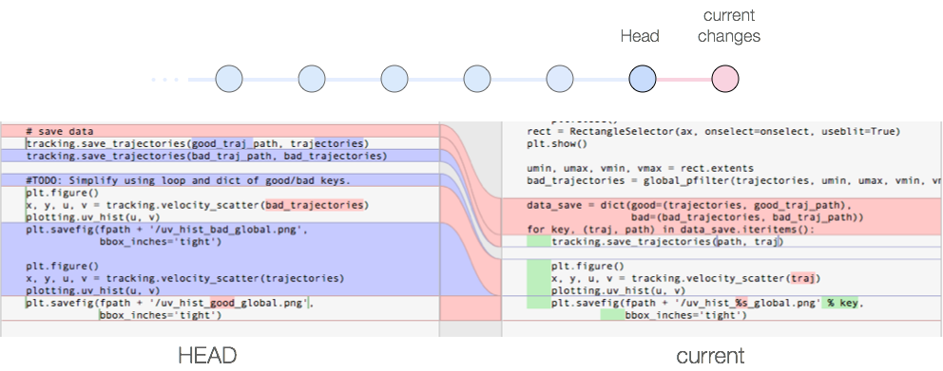
Task: Click the 'current' caption below the right pane
Action: coord(710,356)
